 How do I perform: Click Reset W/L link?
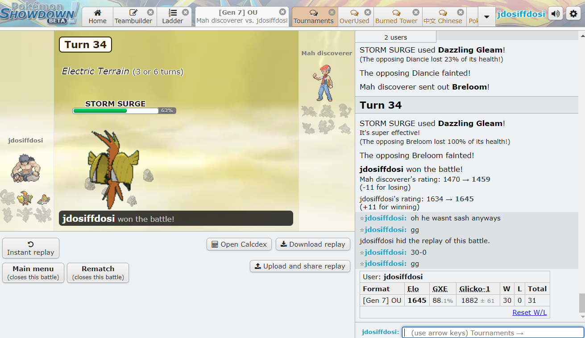pos(529,312)
